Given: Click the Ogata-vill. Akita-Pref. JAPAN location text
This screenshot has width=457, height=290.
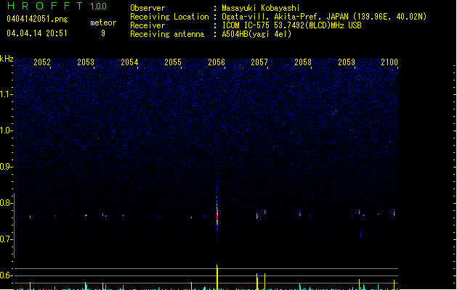Looking at the screenshot, I should click(x=324, y=17).
